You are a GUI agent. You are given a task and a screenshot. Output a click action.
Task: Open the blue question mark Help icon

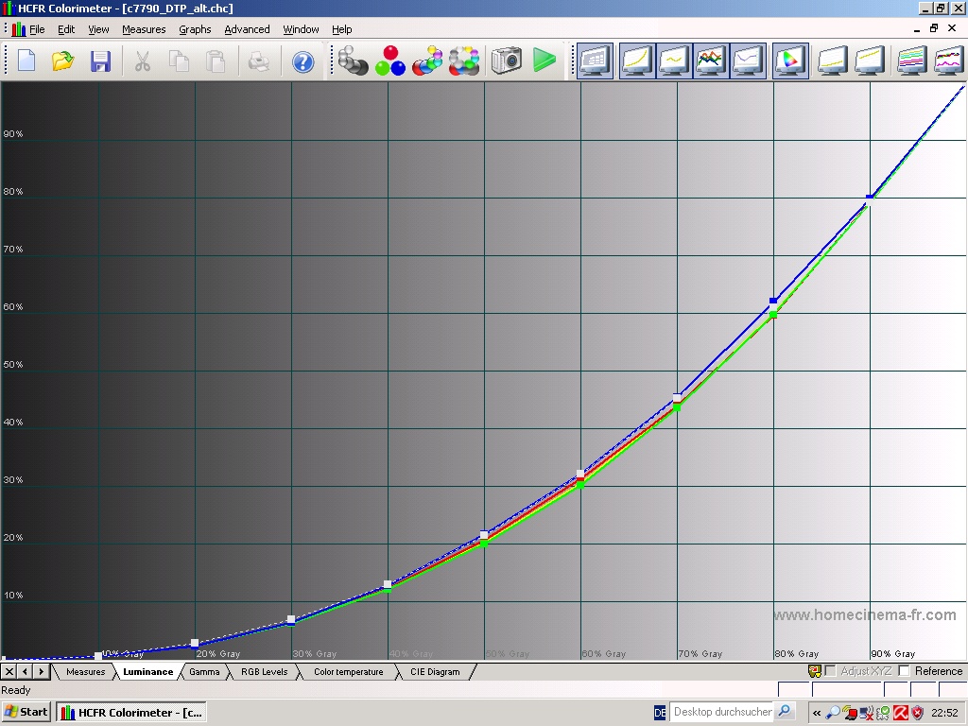pos(302,61)
